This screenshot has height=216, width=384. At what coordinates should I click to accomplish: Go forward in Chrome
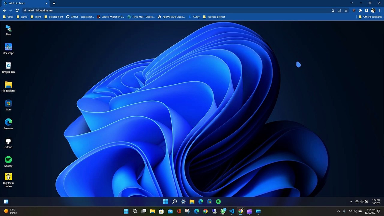(x=11, y=10)
